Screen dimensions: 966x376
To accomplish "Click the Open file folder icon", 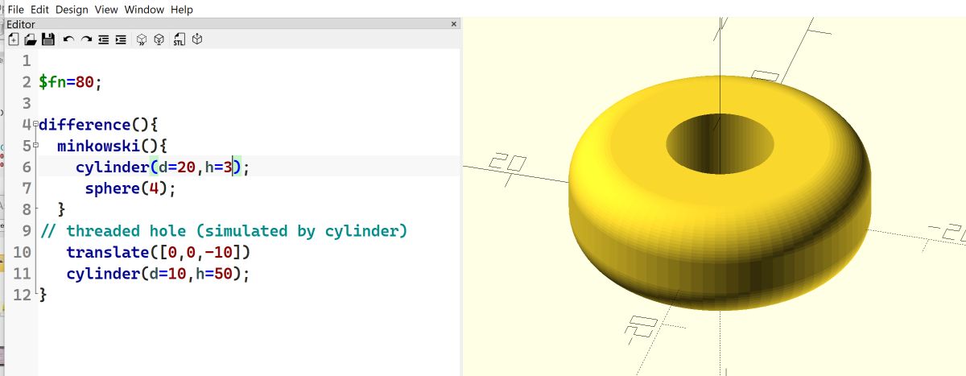I will (x=31, y=39).
